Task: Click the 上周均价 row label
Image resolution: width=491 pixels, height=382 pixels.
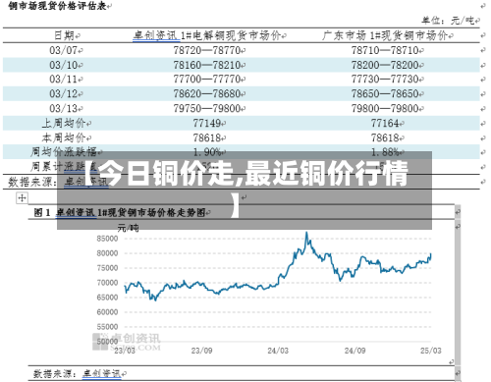Action: tap(64, 123)
